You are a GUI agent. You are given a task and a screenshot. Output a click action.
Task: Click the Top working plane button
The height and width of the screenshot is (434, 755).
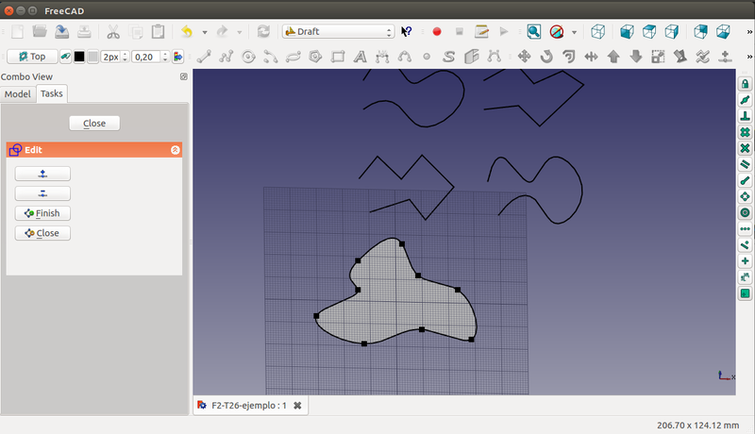tap(30, 57)
